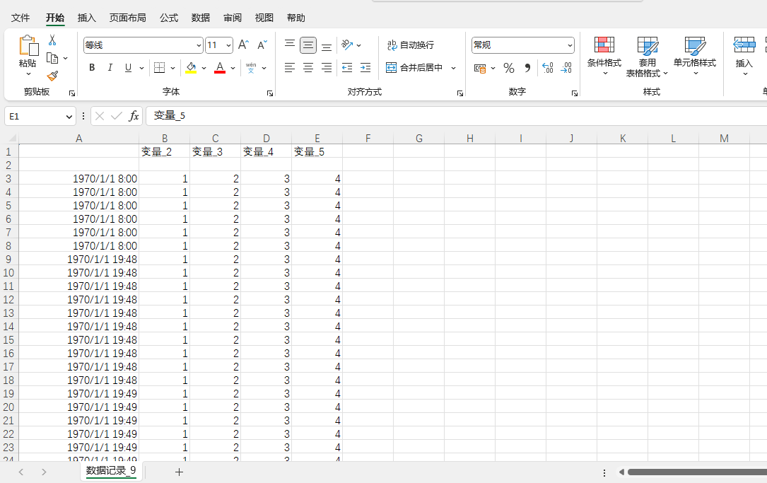Select the Format Painter brush icon
Viewport: 767px width, 483px height.
(52, 76)
